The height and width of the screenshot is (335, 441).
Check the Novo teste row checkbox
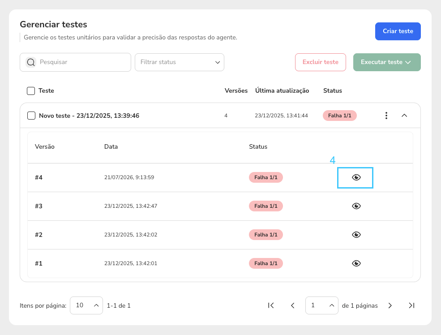tap(31, 116)
